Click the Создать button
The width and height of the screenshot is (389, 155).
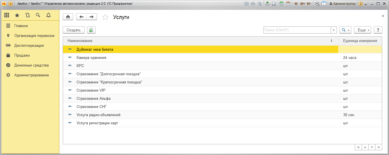(74, 30)
